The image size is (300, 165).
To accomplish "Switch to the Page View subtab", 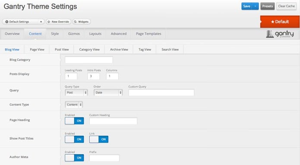I will (x=37, y=49).
